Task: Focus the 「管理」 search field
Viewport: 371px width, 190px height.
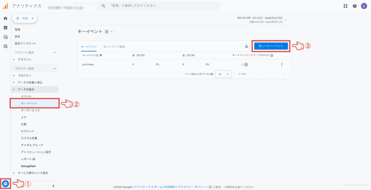Action: point(159,6)
